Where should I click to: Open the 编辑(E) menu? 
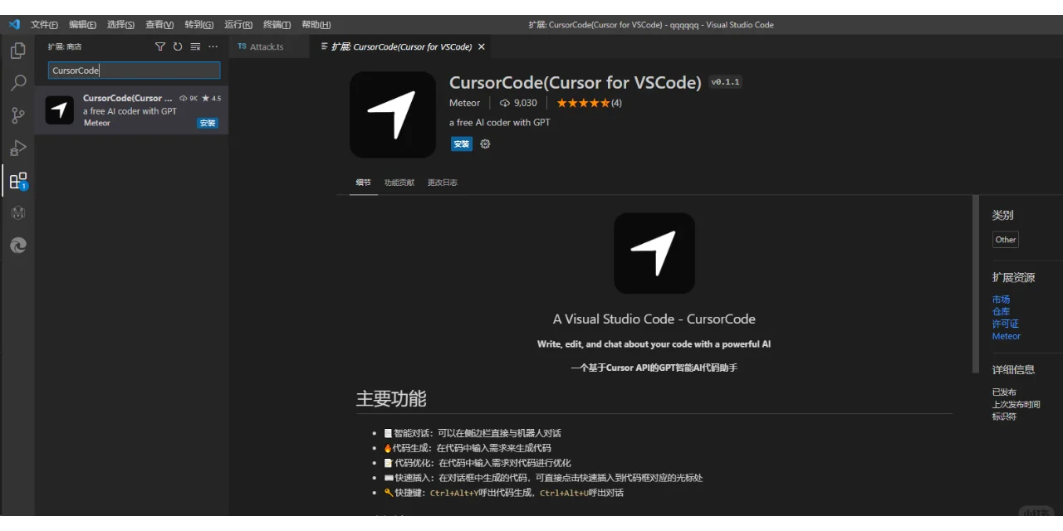click(x=82, y=25)
